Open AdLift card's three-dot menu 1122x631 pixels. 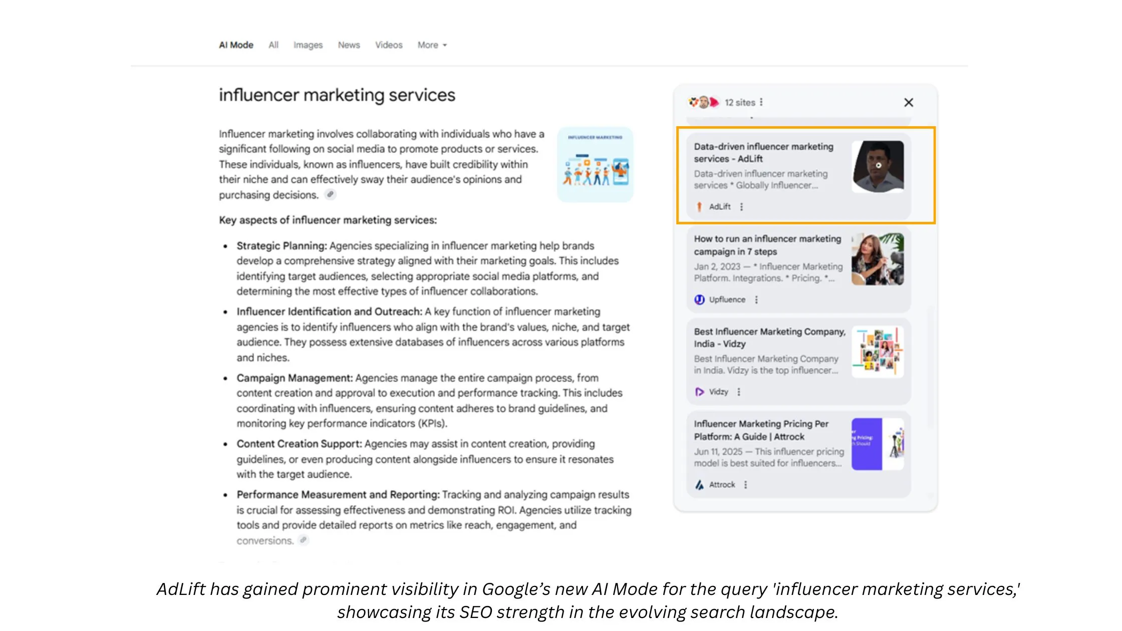tap(742, 207)
